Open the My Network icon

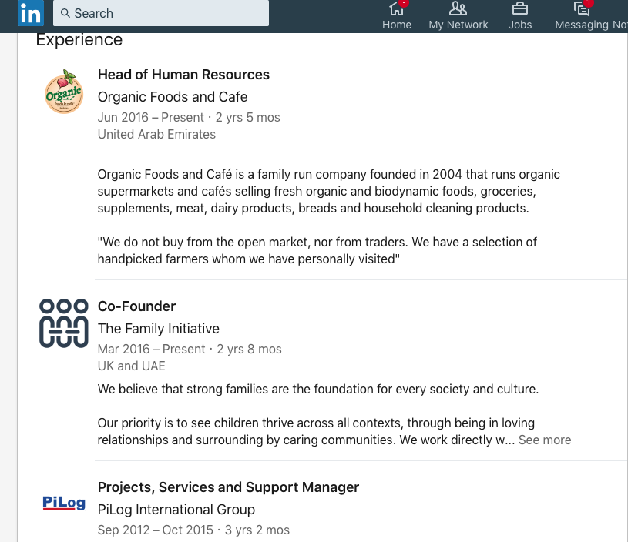pyautogui.click(x=458, y=8)
